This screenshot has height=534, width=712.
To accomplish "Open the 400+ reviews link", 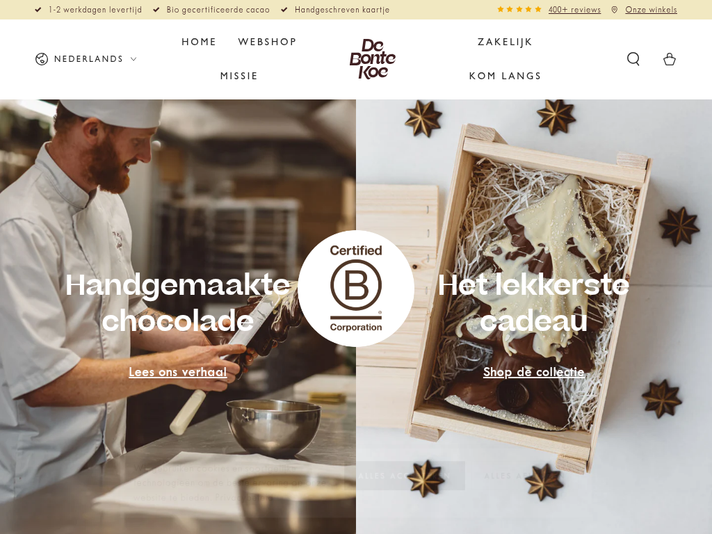I will [x=574, y=10].
